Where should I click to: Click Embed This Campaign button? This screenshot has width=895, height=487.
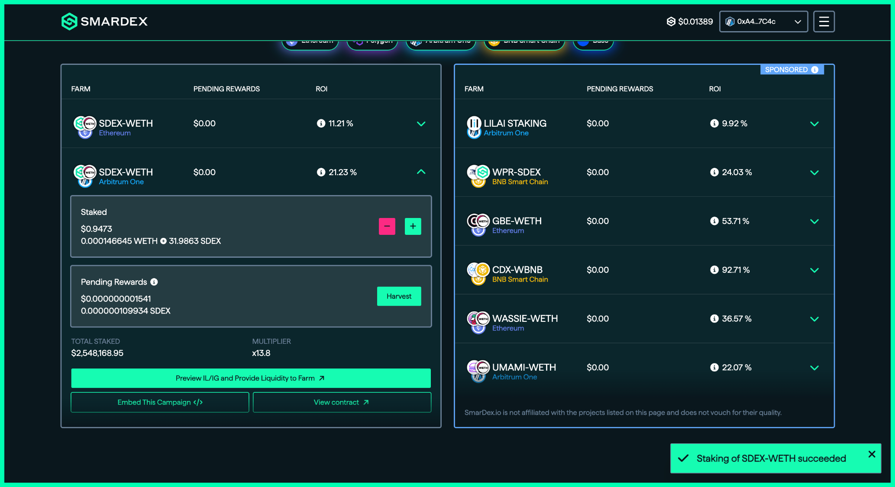[160, 402]
